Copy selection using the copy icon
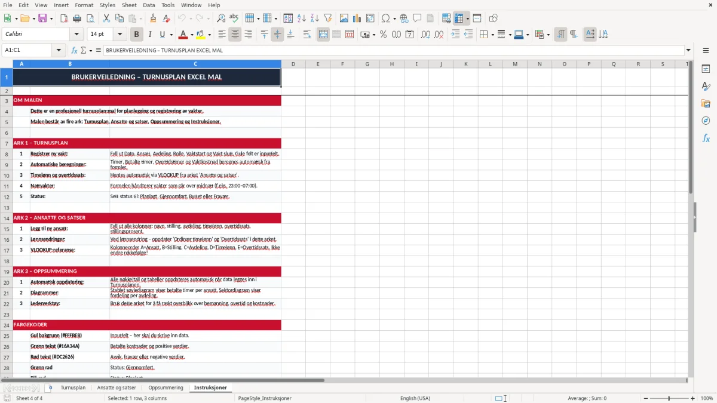This screenshot has height=403, width=717. (119, 19)
